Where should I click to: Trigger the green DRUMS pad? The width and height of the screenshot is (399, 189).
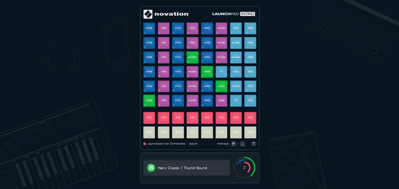(149, 100)
